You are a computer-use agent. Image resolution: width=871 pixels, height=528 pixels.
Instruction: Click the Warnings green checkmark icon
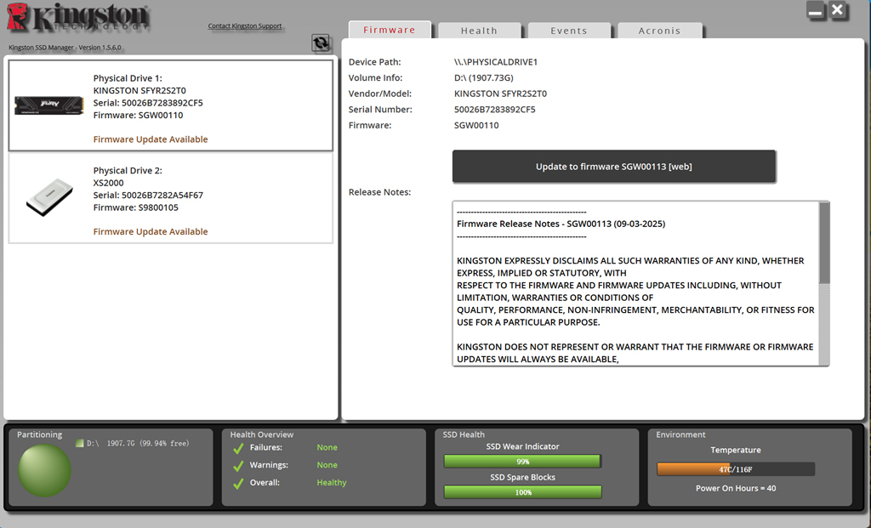[238, 466]
